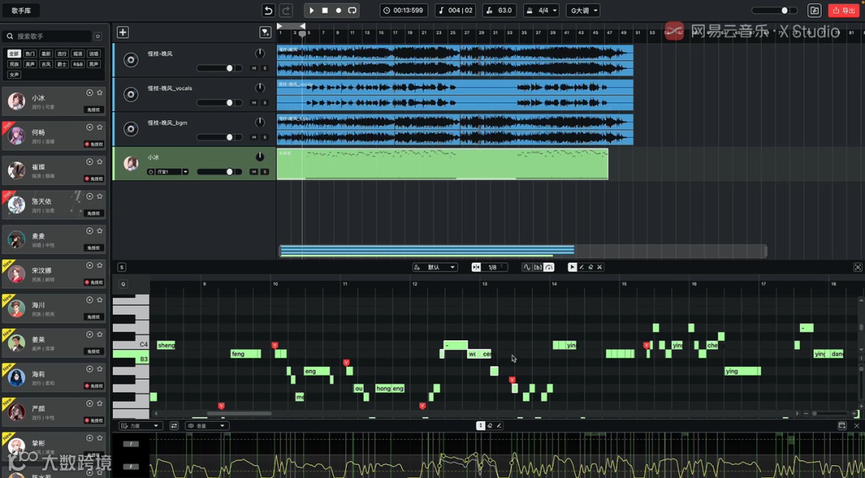Image resolution: width=865 pixels, height=478 pixels.
Task: Select singer 海莉 avatar
Action: click(17, 378)
